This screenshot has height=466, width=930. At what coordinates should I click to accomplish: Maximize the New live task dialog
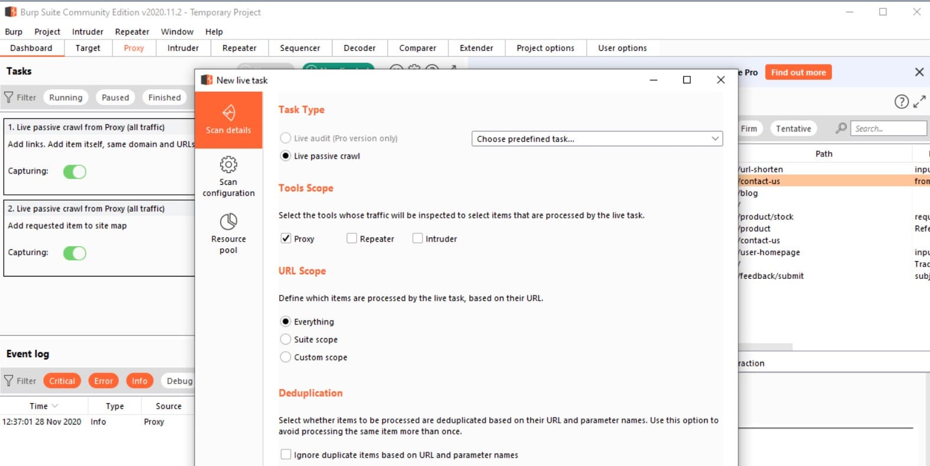[x=687, y=80]
